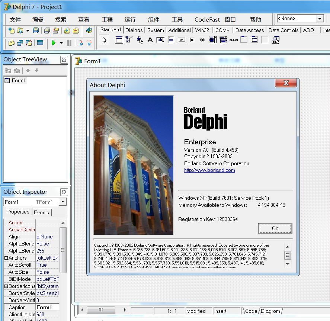
Task: Click the View Form icon
Action: tap(20, 43)
